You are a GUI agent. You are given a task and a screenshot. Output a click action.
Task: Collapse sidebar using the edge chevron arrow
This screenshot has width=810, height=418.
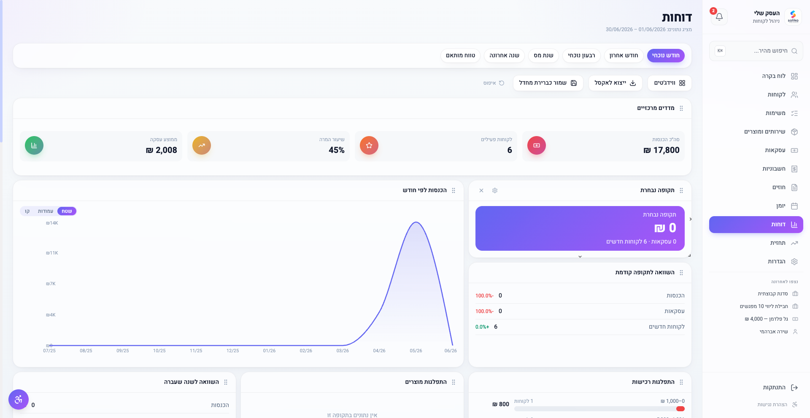click(x=691, y=219)
